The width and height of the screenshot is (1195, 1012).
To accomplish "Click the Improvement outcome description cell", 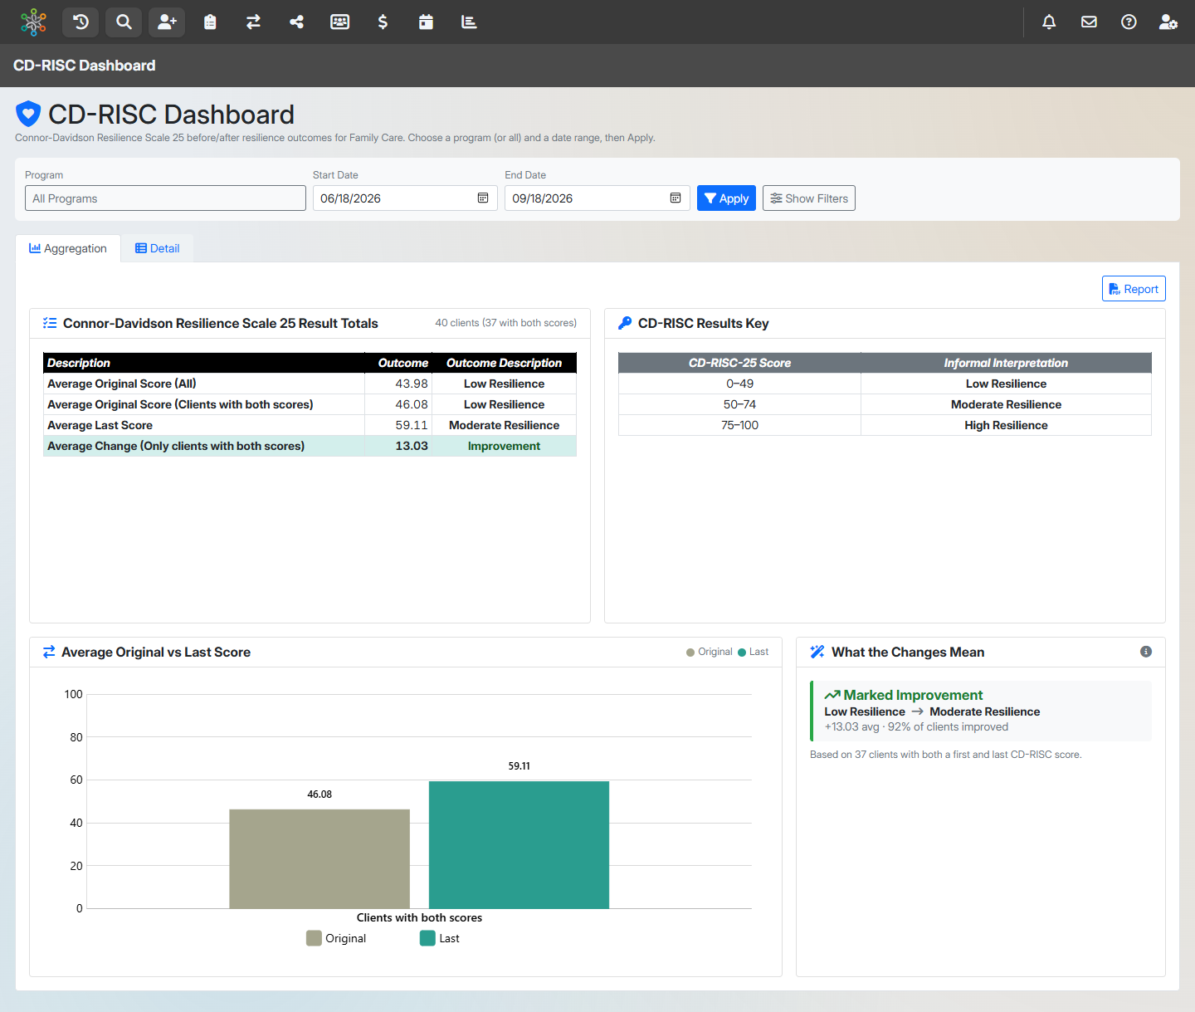I will click(x=504, y=446).
